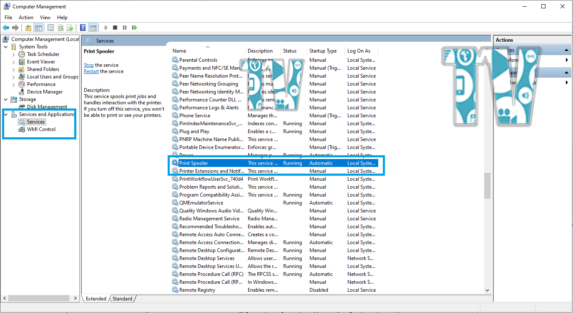Click the Stop the service link
Image resolution: width=573 pixels, height=313 pixels.
[x=88, y=65]
